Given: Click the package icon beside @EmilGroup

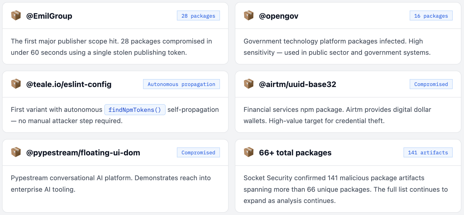Looking at the screenshot, I should click(x=16, y=16).
